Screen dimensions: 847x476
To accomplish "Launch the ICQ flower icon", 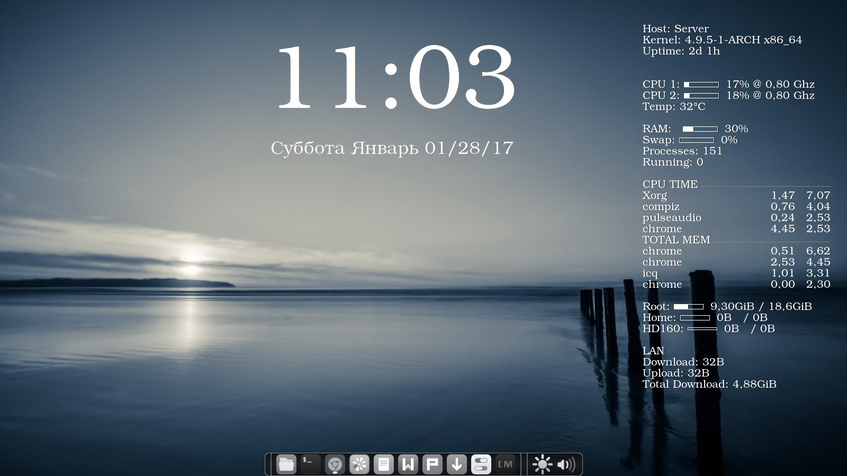I will click(x=359, y=464).
